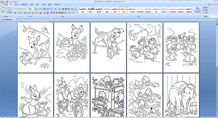The image size is (218, 118).
Task: Click the Character Border icon
Action: pos(48,9)
